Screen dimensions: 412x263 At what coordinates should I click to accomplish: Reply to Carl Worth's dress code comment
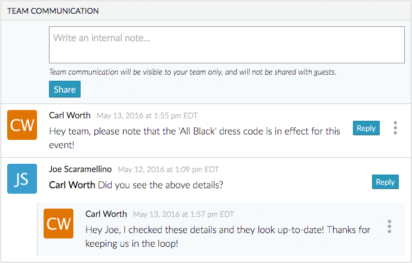coord(366,128)
